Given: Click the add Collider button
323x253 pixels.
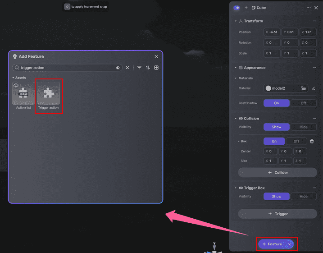Looking at the screenshot, I should (278, 172).
